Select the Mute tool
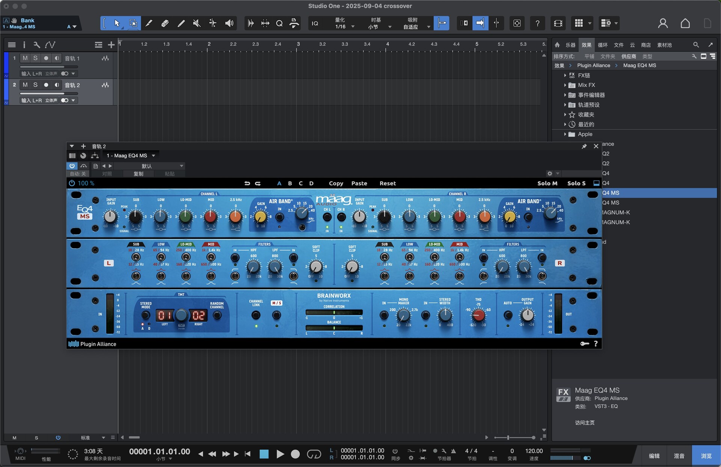 pos(197,23)
